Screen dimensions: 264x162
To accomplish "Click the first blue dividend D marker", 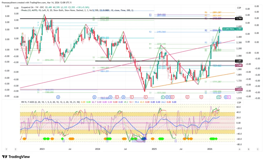I will 58,97.
